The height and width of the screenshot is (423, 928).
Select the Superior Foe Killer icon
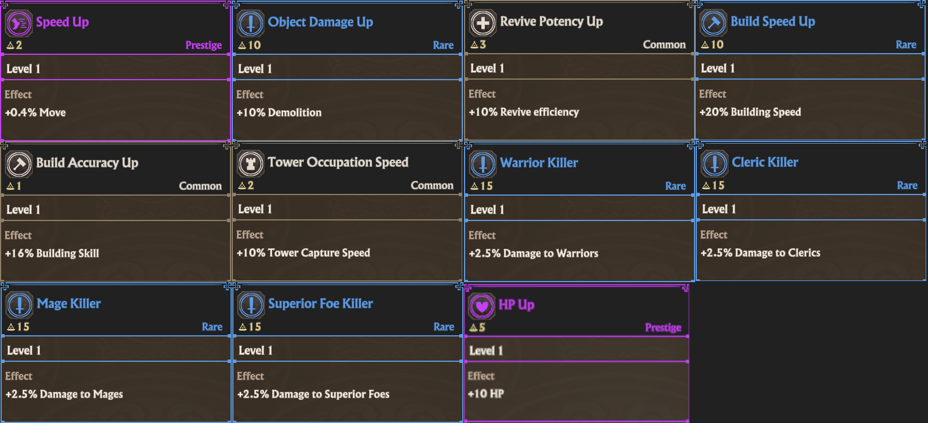(x=251, y=305)
